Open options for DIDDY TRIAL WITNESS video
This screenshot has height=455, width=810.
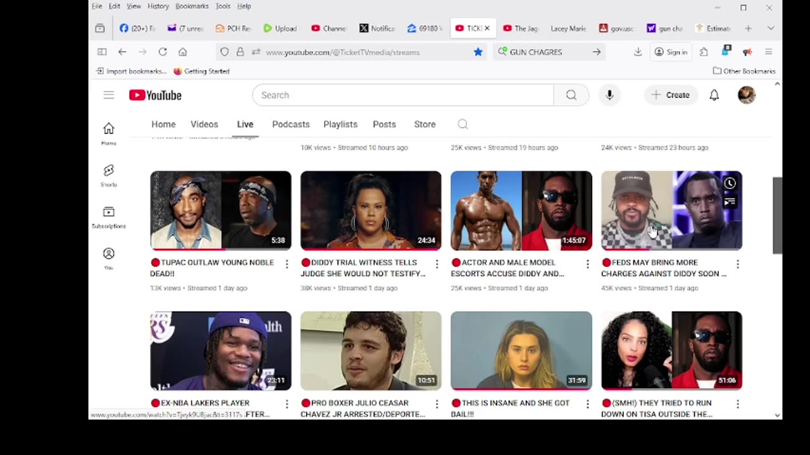click(437, 264)
